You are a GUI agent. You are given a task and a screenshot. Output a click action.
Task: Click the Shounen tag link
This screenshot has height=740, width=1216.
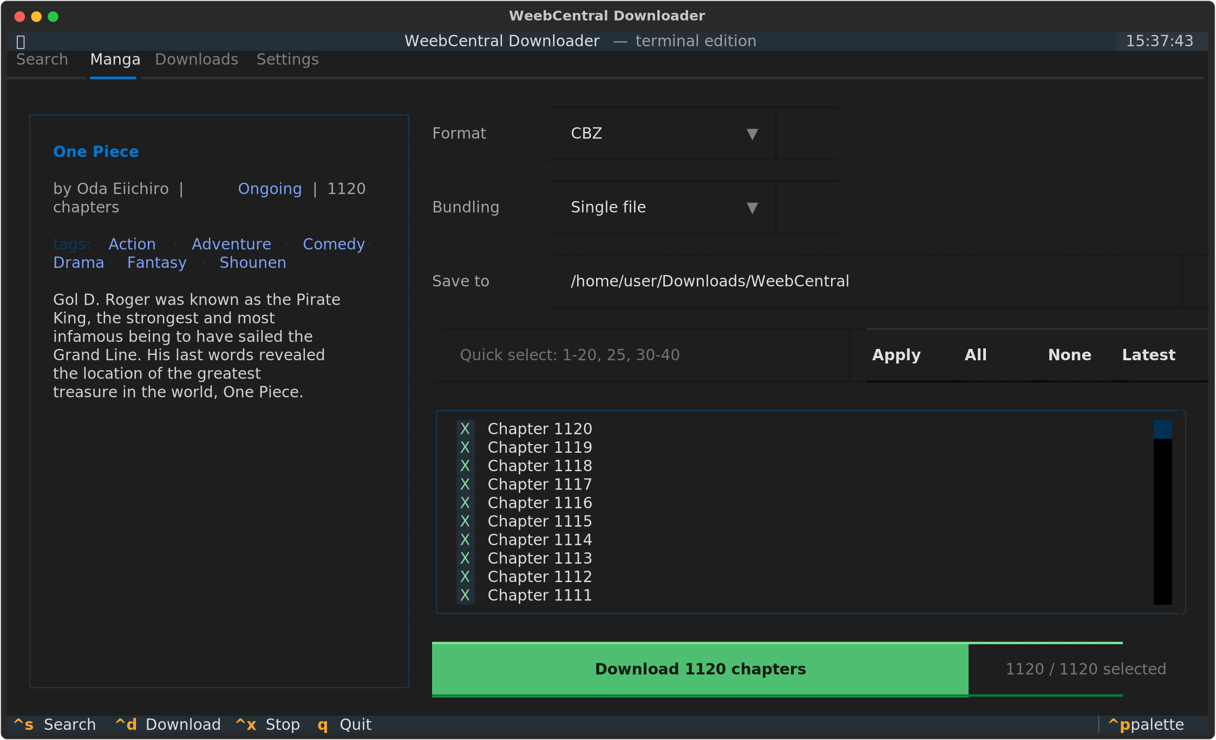252,262
